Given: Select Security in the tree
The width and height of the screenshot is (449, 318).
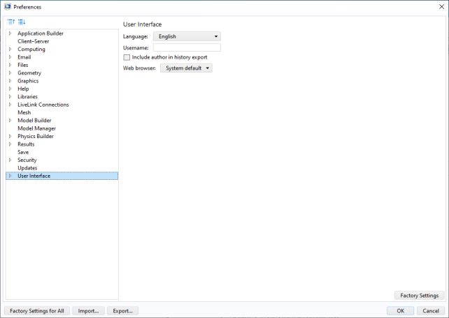Looking at the screenshot, I should (27, 160).
